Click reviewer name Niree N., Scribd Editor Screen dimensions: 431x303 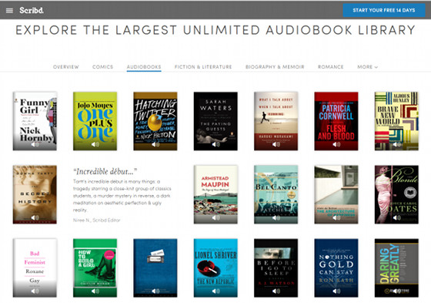click(96, 220)
